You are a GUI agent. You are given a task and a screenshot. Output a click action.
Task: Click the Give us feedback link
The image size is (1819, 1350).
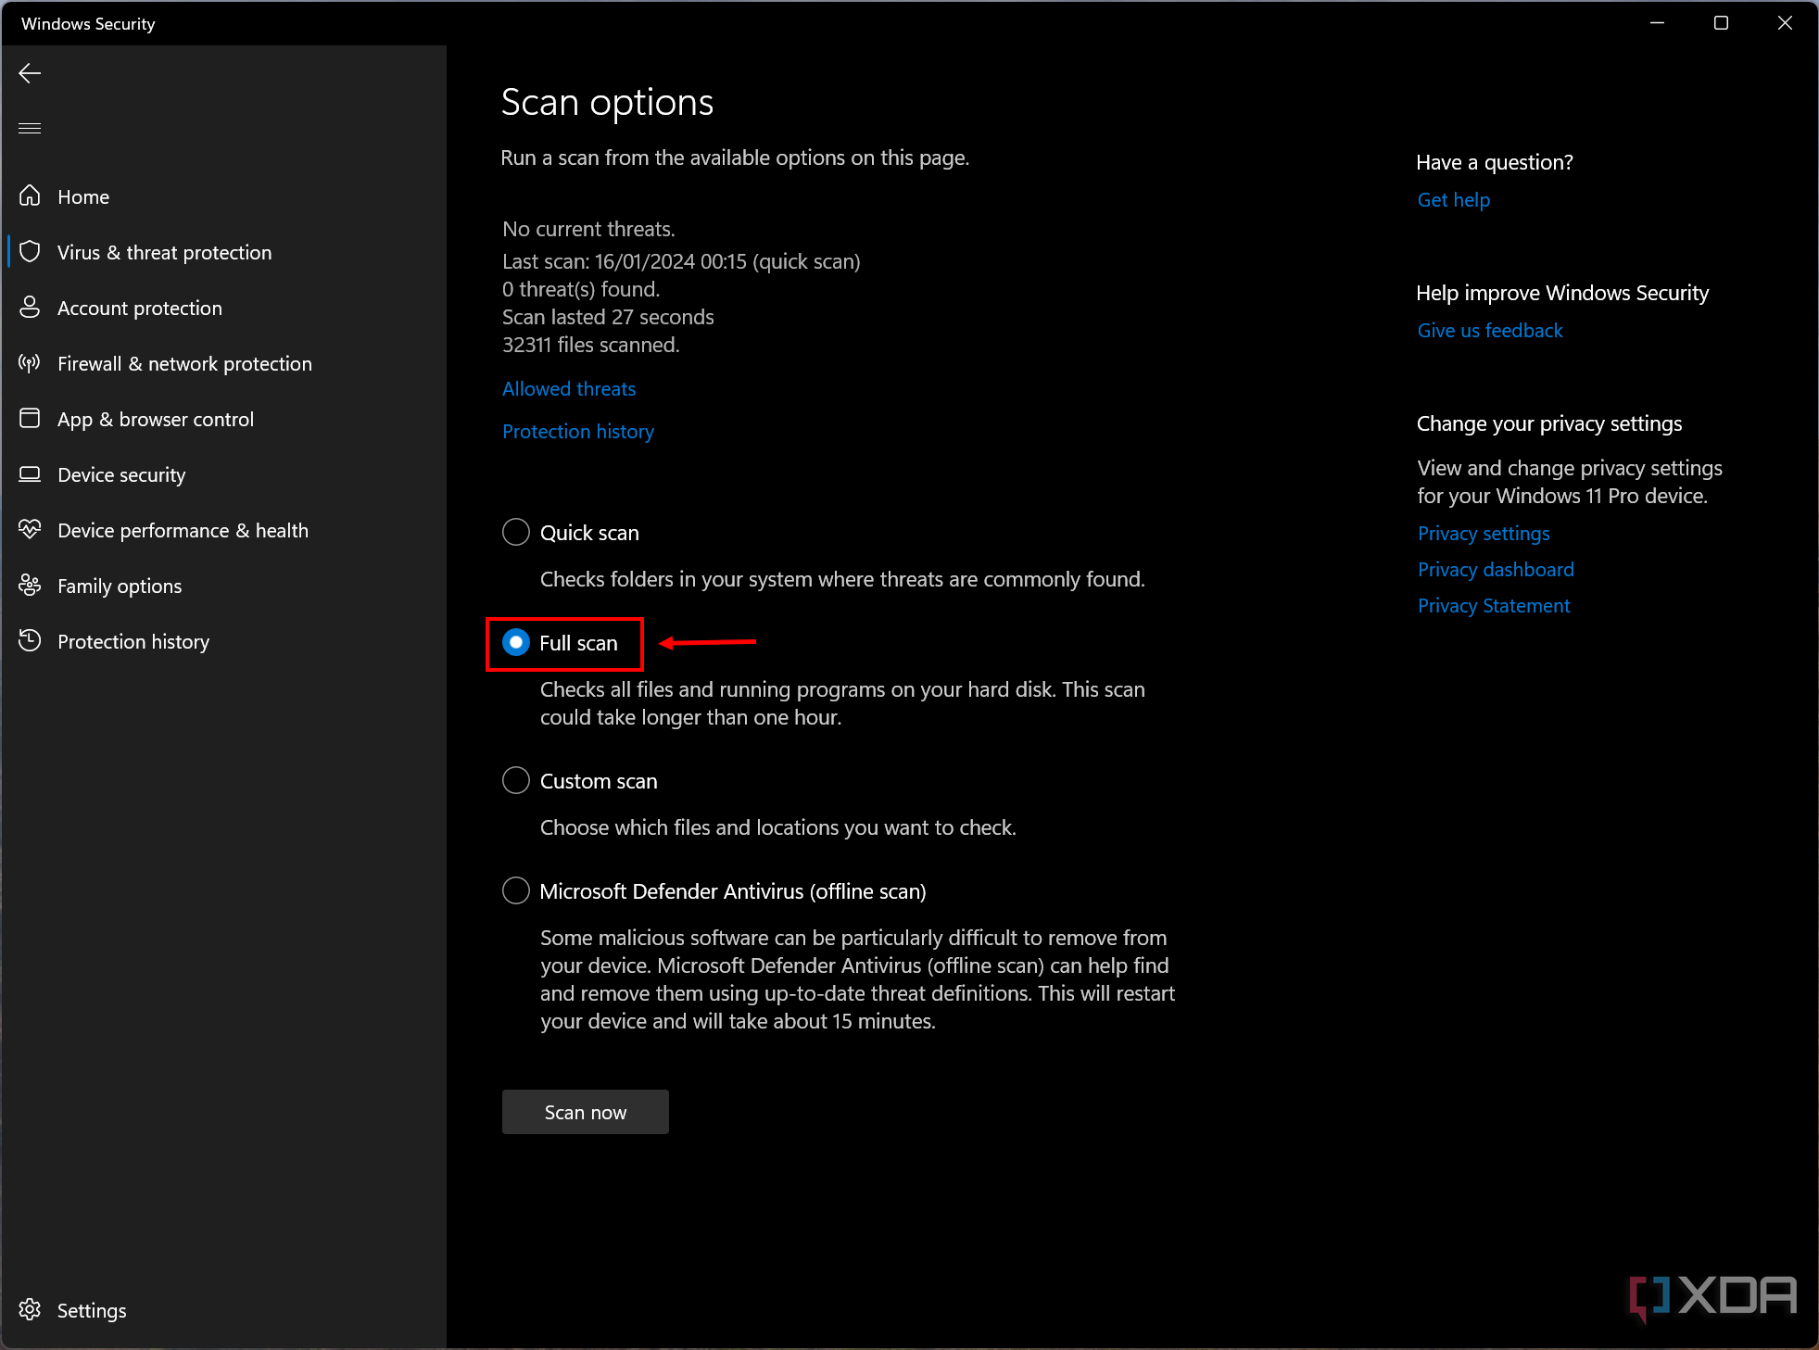pyautogui.click(x=1490, y=331)
